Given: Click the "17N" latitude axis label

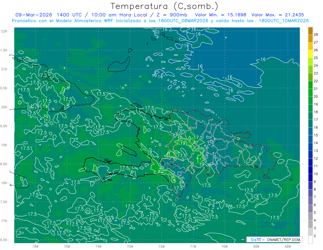Looking at the screenshot, I should [x=3, y=221].
